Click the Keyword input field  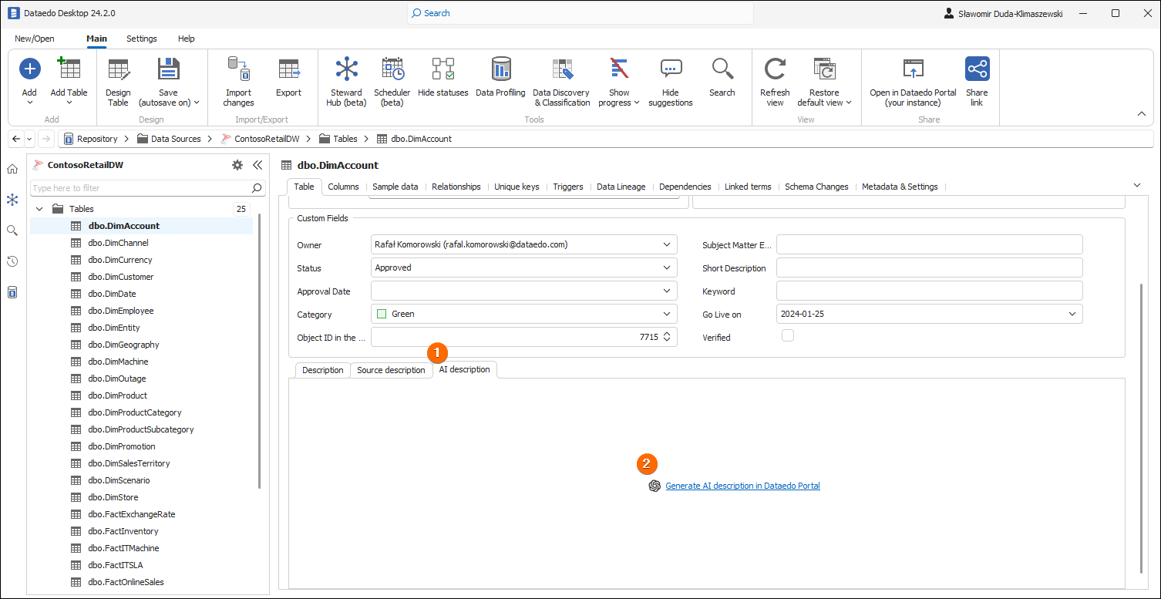click(x=929, y=291)
